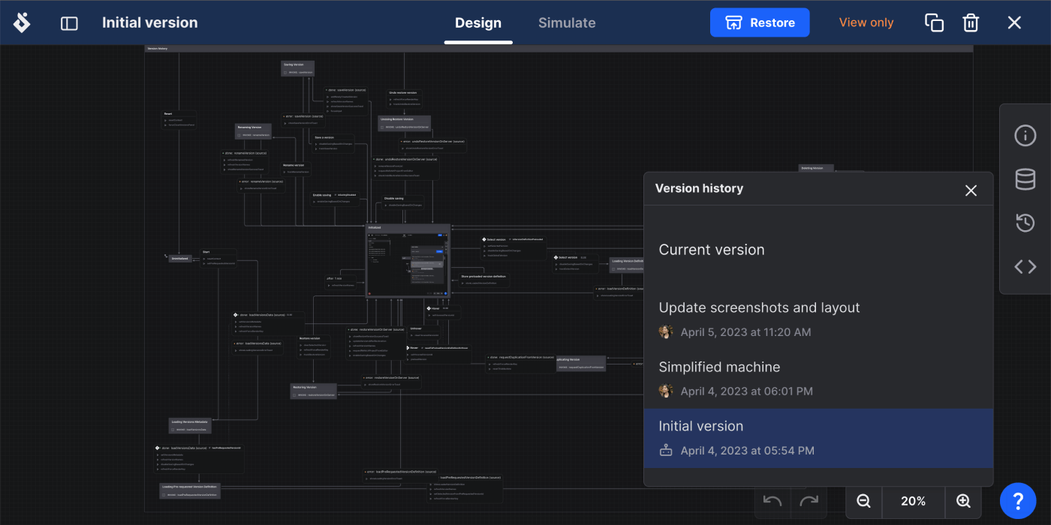Open the database context icon

coord(1025,179)
